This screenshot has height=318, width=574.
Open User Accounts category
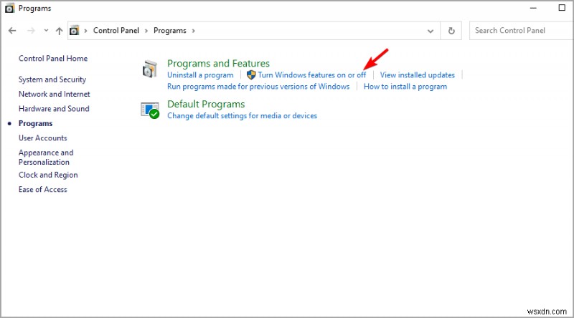43,138
